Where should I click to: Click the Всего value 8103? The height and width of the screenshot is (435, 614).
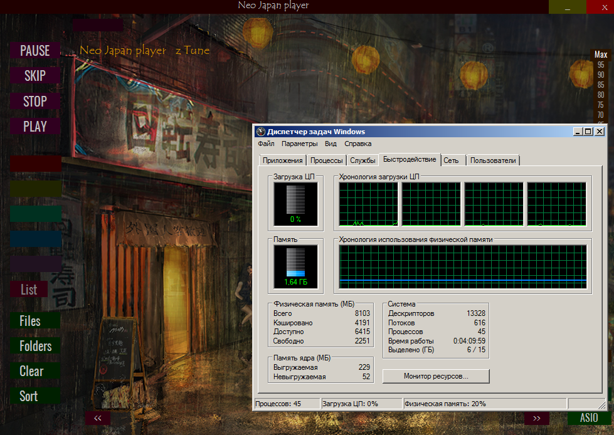pos(363,313)
